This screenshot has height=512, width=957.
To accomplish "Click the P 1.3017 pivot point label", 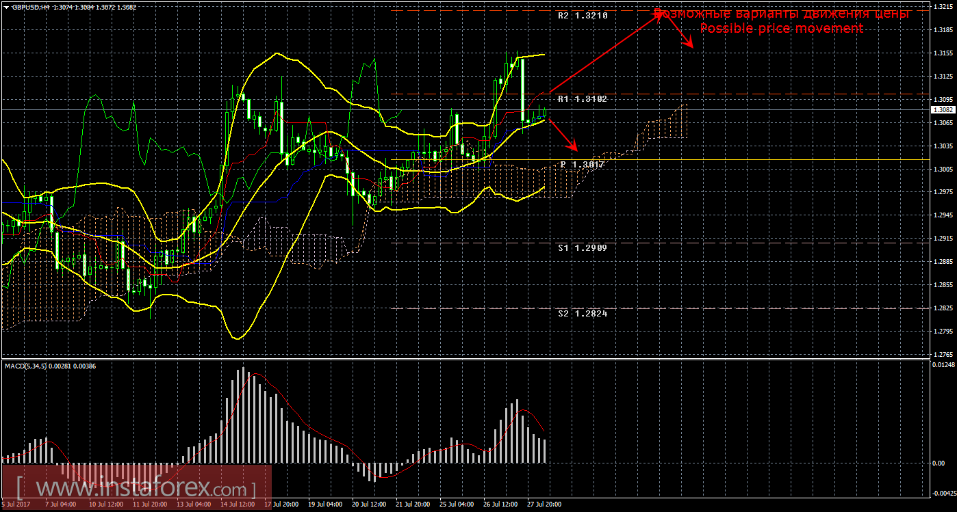I will tap(572, 165).
